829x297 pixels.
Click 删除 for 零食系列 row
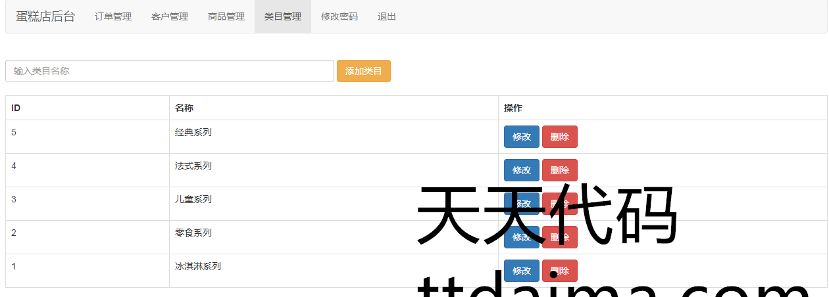click(x=559, y=237)
